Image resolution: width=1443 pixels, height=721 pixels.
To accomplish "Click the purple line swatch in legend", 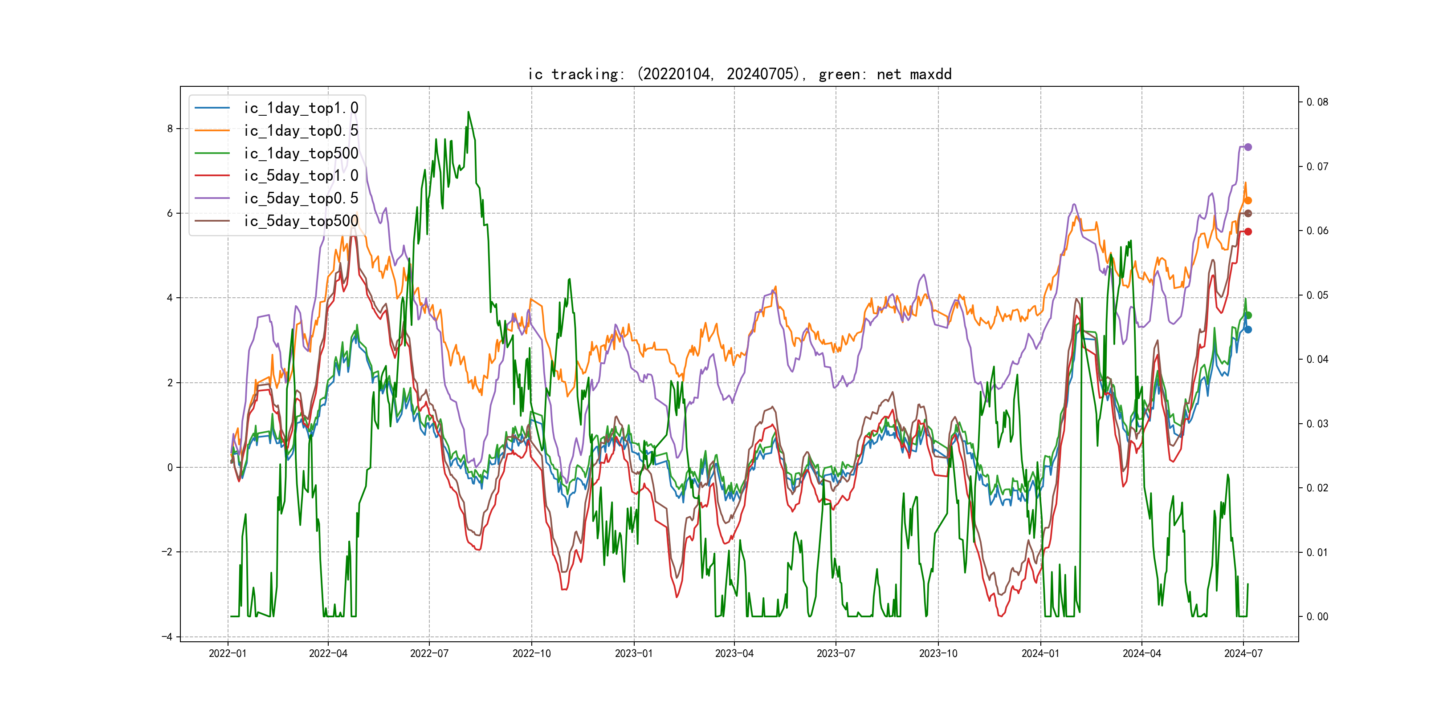I will (212, 198).
